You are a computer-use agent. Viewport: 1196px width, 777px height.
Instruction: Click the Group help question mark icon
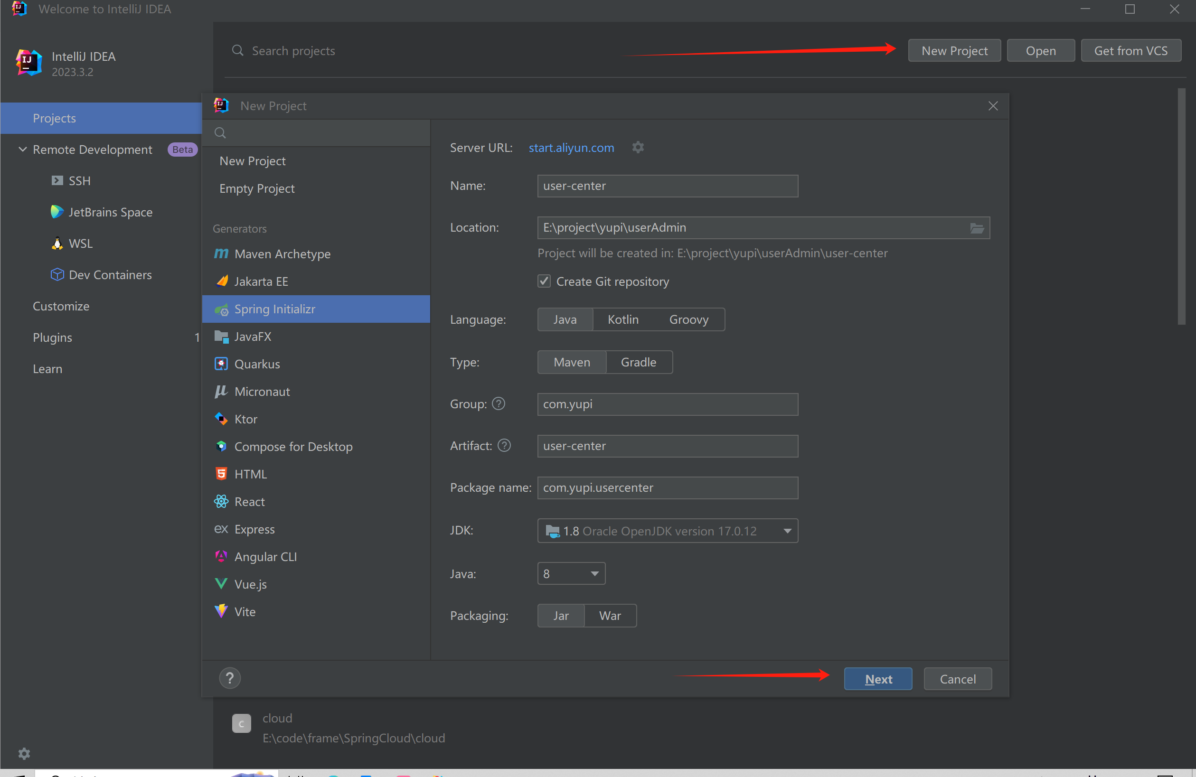pos(499,404)
